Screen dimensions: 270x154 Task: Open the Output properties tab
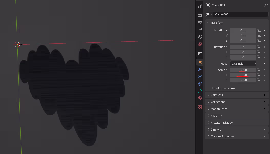click(200, 22)
